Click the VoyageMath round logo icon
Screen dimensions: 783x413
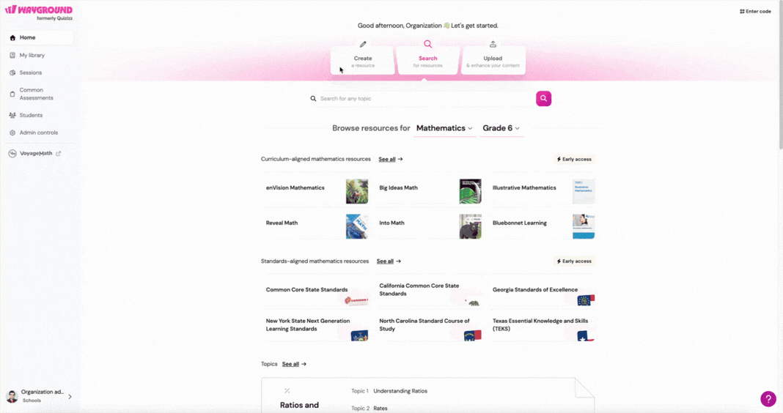(x=12, y=154)
